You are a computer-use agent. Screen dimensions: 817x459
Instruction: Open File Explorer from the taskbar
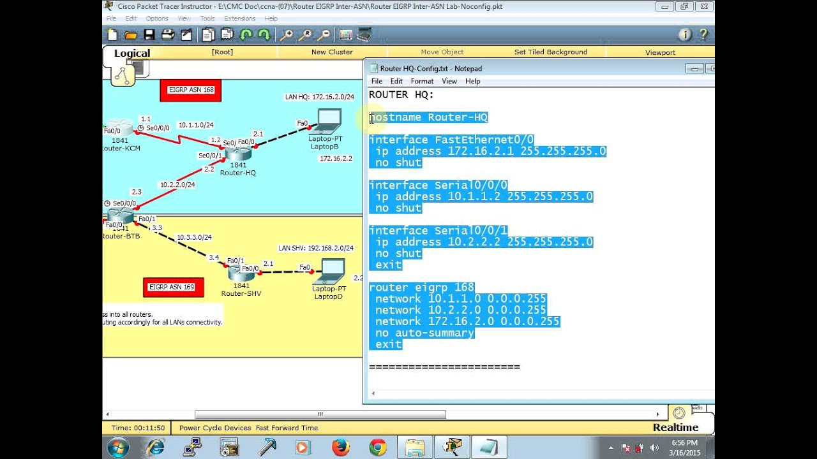(414, 448)
